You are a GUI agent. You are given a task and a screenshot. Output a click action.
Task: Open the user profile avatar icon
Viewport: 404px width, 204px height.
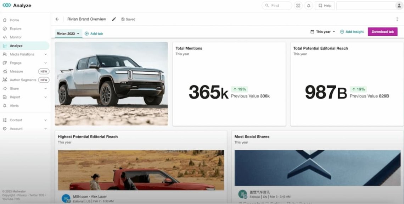[x=399, y=6]
